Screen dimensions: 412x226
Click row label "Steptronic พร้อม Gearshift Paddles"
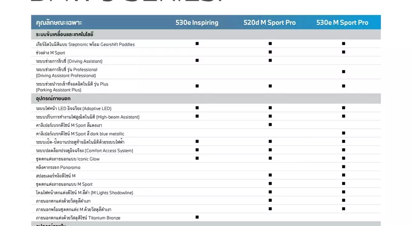[x=102, y=44]
